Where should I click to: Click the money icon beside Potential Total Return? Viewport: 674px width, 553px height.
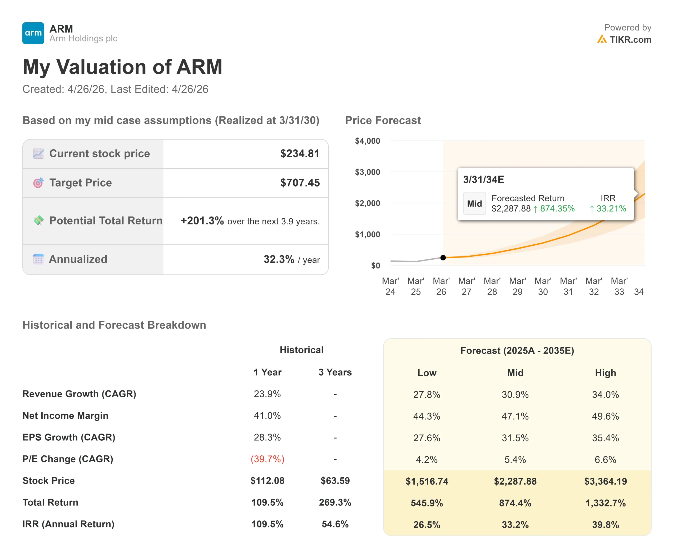click(x=39, y=220)
